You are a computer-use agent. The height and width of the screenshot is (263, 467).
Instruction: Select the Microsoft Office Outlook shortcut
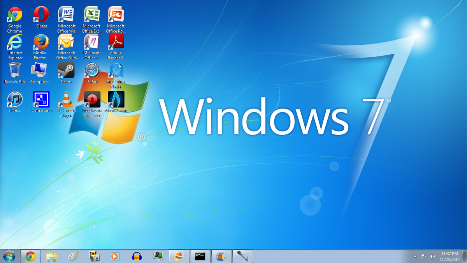pyautogui.click(x=67, y=47)
